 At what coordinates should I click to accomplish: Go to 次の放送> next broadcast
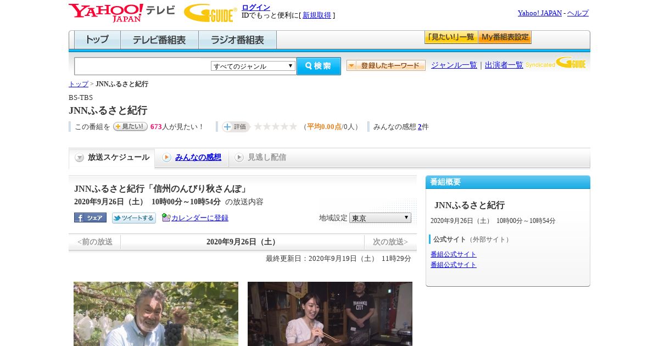pos(390,242)
